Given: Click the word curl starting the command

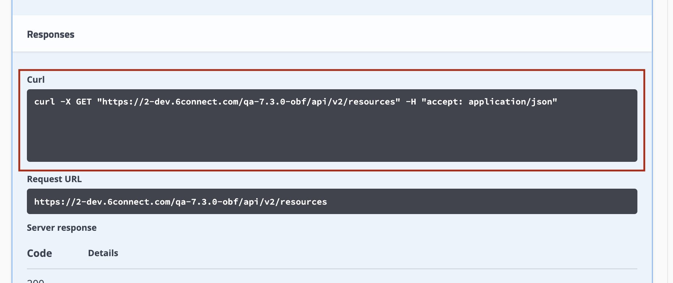Looking at the screenshot, I should pyautogui.click(x=44, y=102).
